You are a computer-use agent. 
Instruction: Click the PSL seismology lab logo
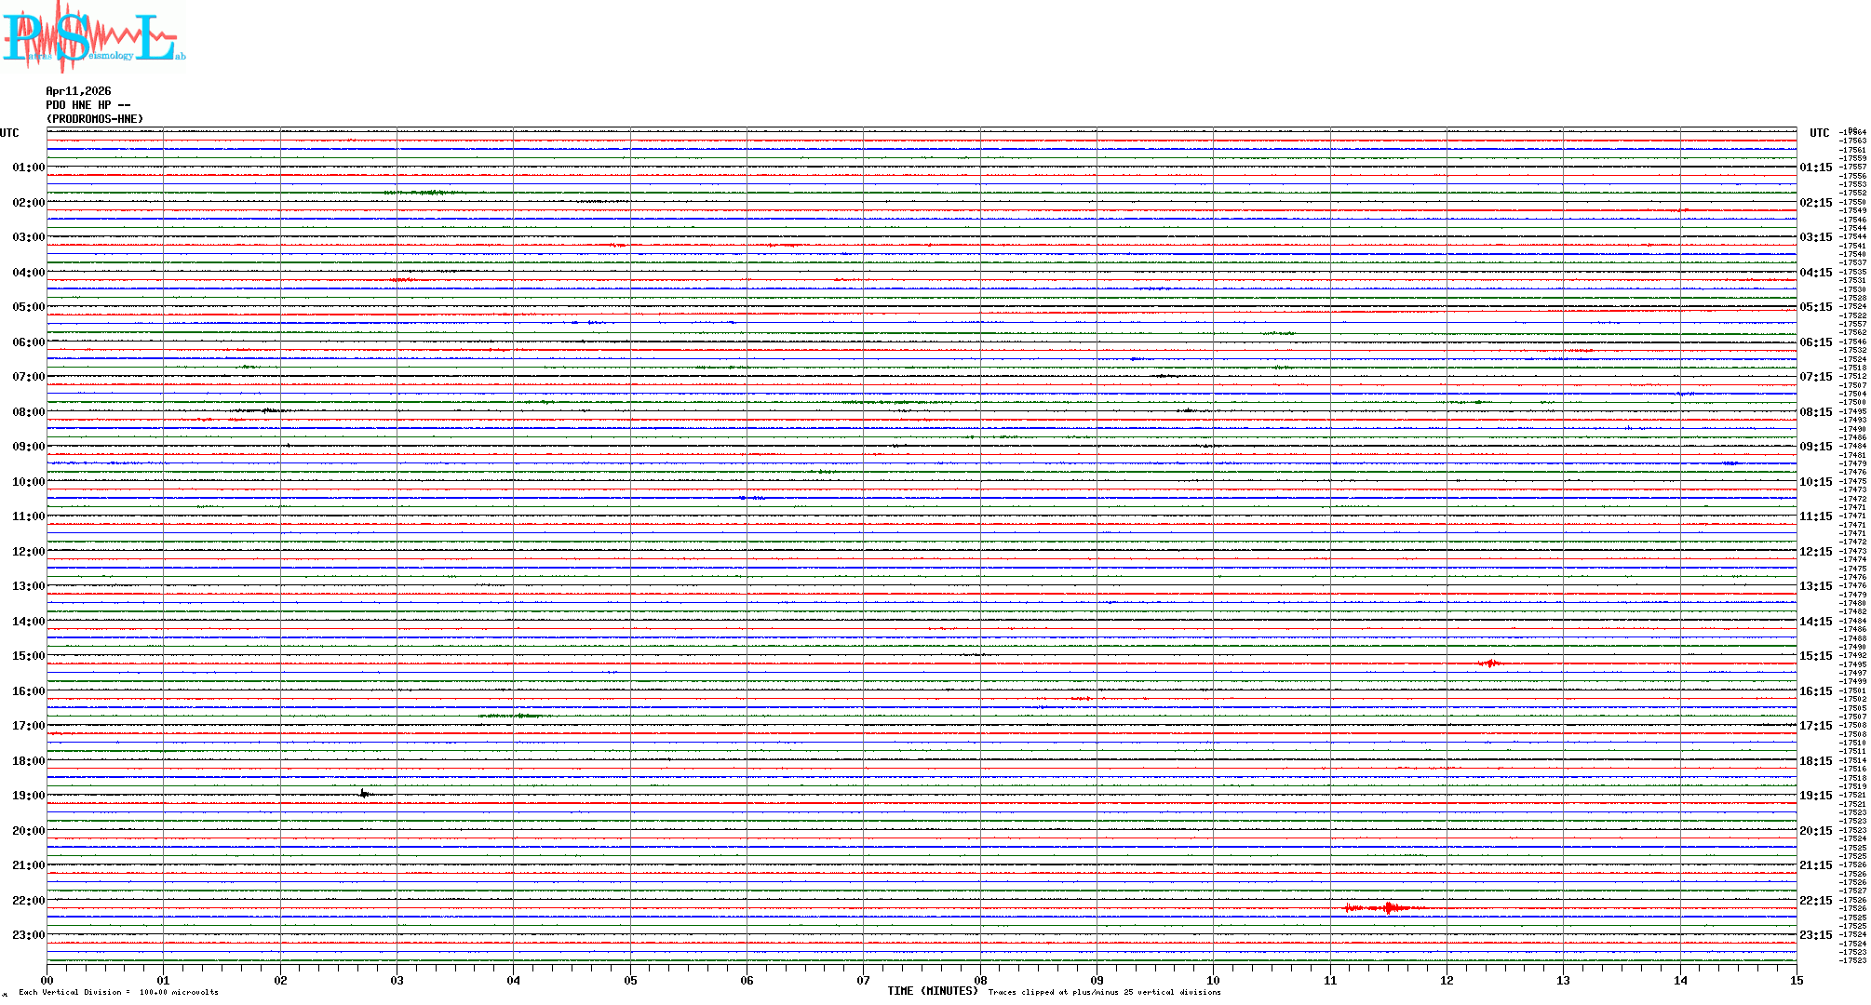click(x=91, y=35)
